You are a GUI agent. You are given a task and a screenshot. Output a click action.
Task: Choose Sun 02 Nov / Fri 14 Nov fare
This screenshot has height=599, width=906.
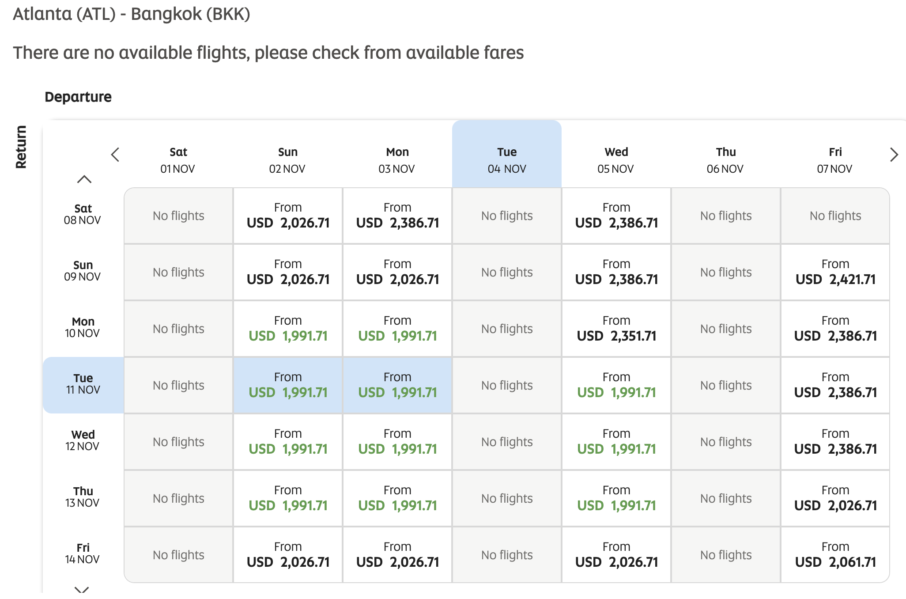pyautogui.click(x=288, y=555)
